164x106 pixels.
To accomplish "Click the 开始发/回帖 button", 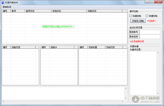I will click(x=138, y=21).
